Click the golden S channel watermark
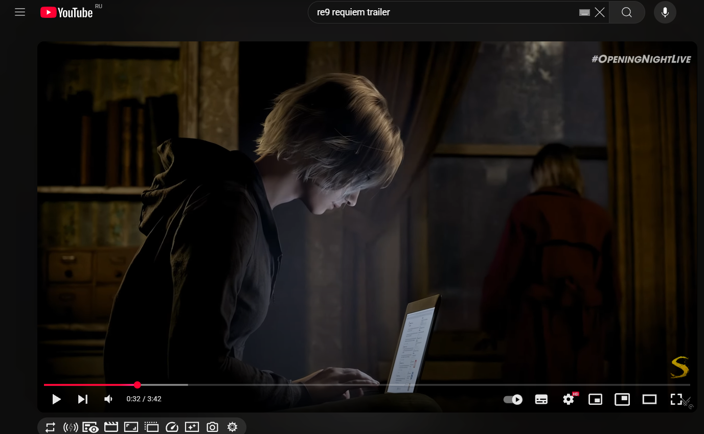The image size is (704, 434). [679, 367]
